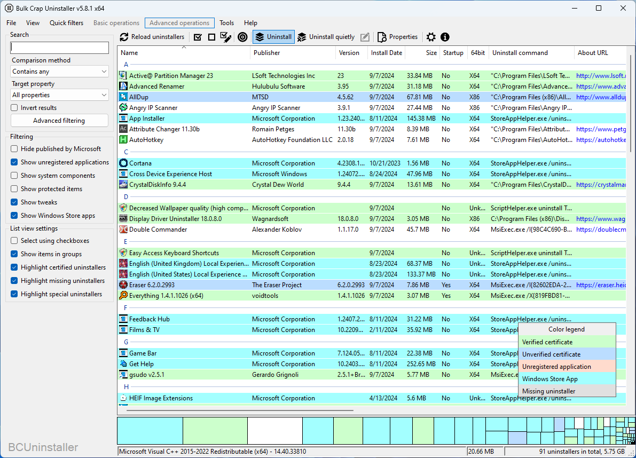Click the Double Commander icon
The width and height of the screenshot is (636, 458).
(x=123, y=230)
